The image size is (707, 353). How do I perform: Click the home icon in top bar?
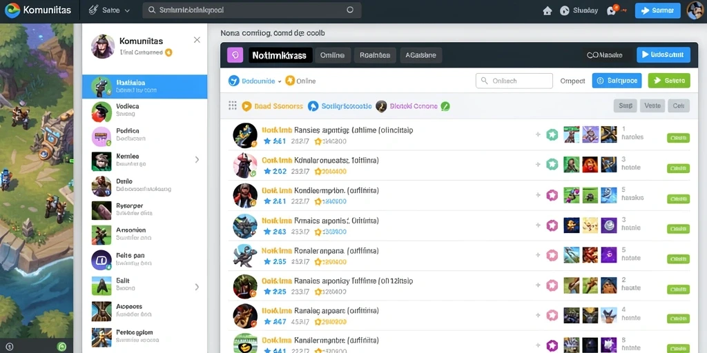pos(548,11)
